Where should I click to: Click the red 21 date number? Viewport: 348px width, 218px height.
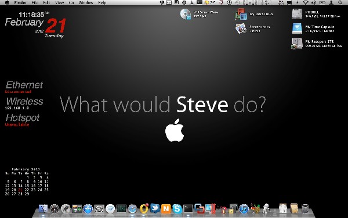point(56,26)
